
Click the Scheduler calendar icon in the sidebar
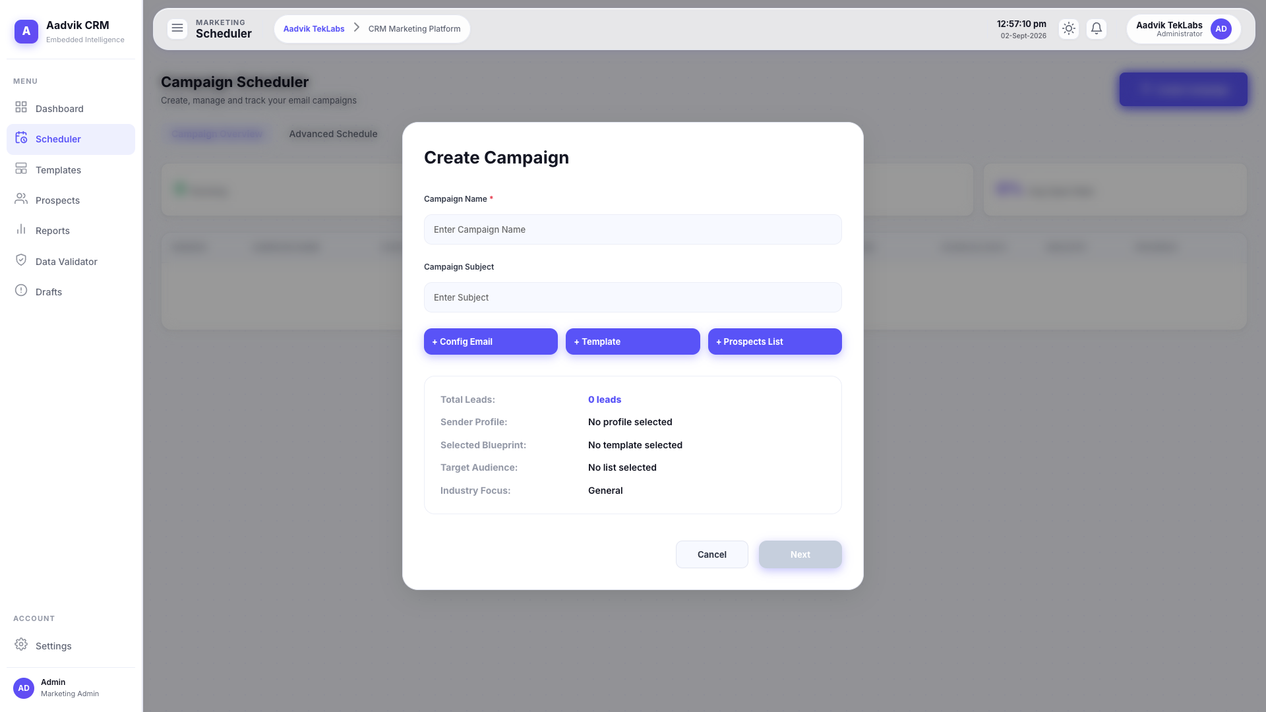coord(21,138)
